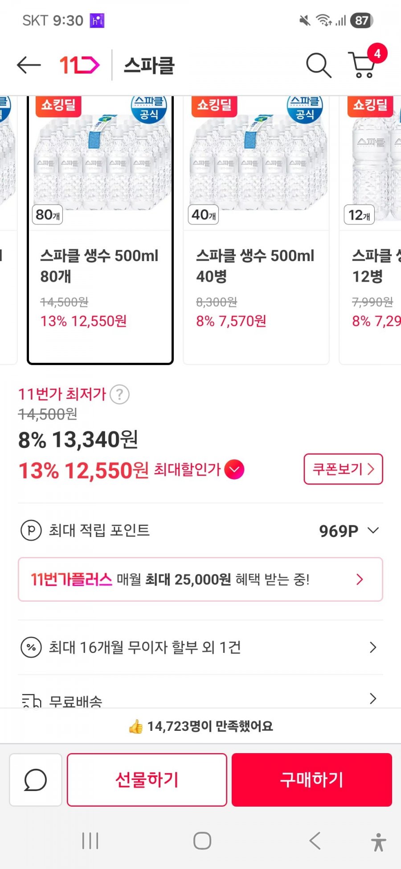Tap the question mark beside 11번가 최저가
Screen dimensions: 401x869
pyautogui.click(x=119, y=394)
